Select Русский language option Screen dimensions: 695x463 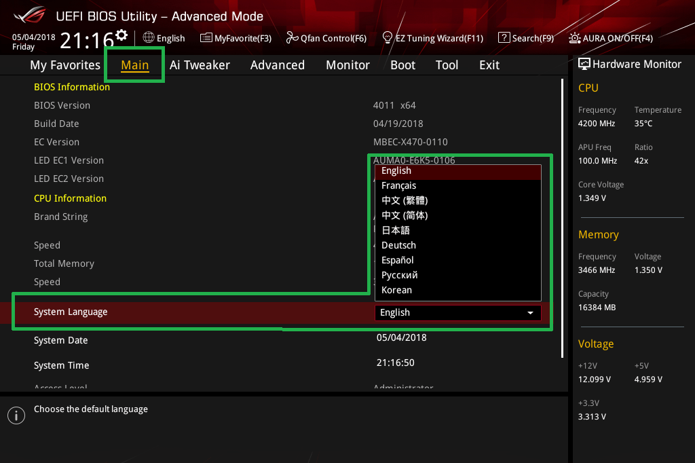click(x=458, y=275)
